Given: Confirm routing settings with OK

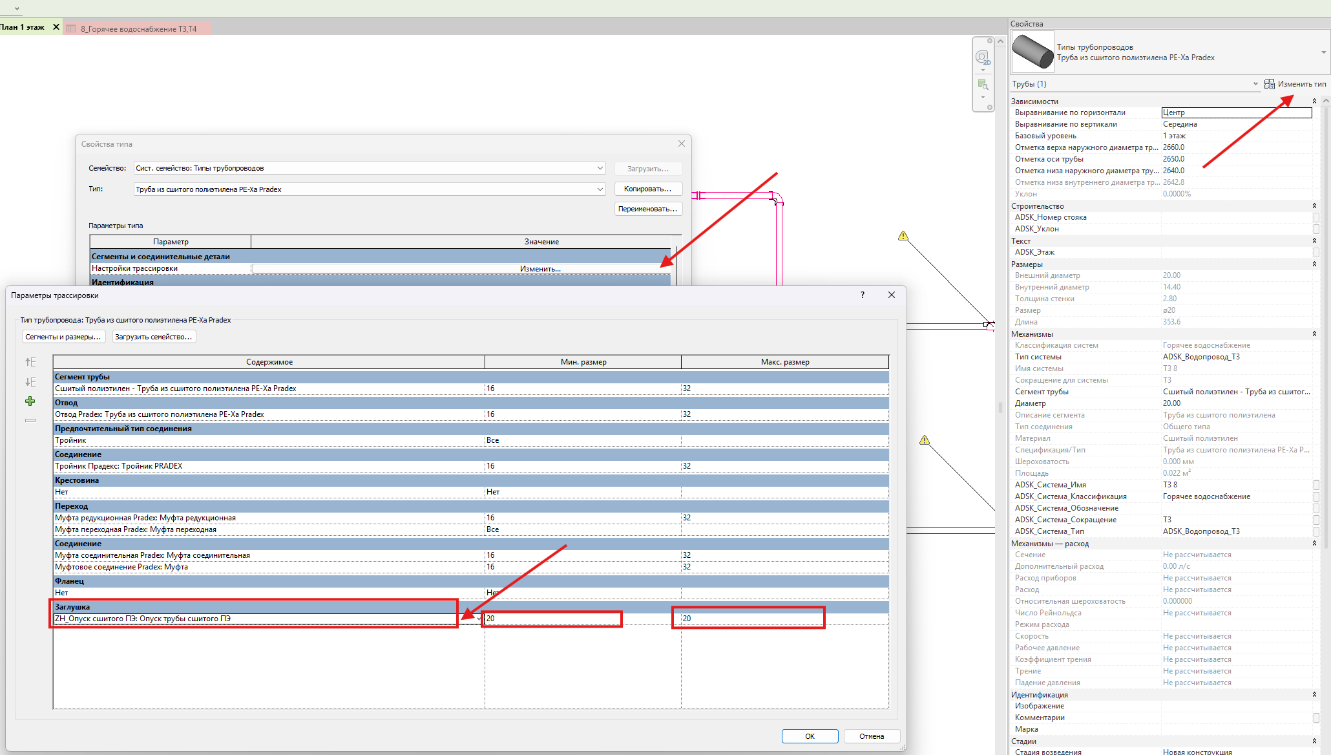Looking at the screenshot, I should click(810, 736).
